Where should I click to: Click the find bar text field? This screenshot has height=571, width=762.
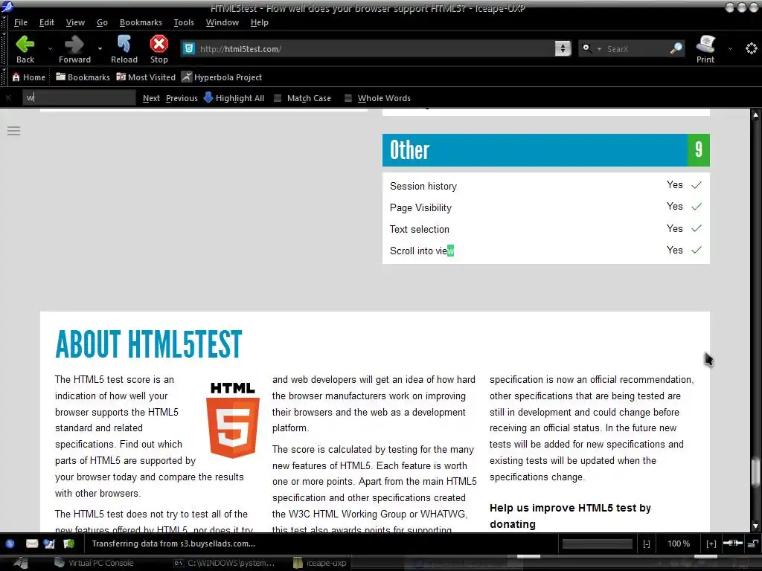point(79,97)
